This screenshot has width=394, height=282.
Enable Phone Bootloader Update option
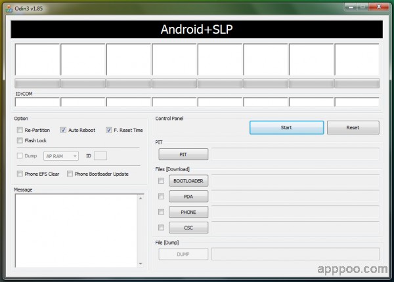pyautogui.click(x=70, y=174)
